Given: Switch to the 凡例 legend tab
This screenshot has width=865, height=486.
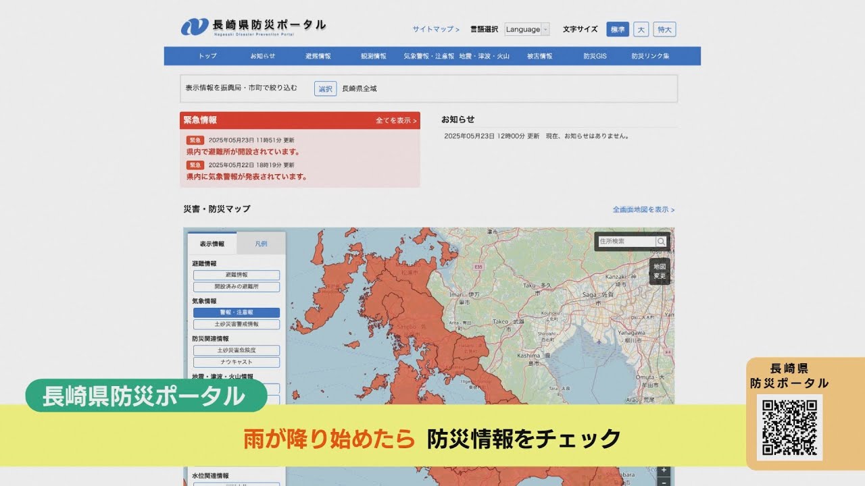Looking at the screenshot, I should (x=261, y=244).
